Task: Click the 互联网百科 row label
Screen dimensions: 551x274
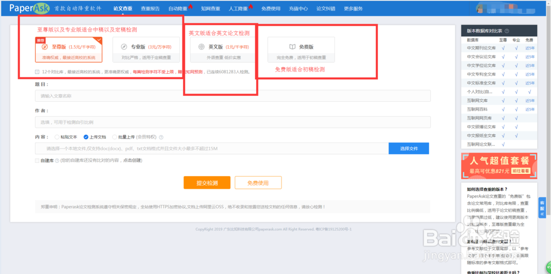Action: pyautogui.click(x=477, y=109)
